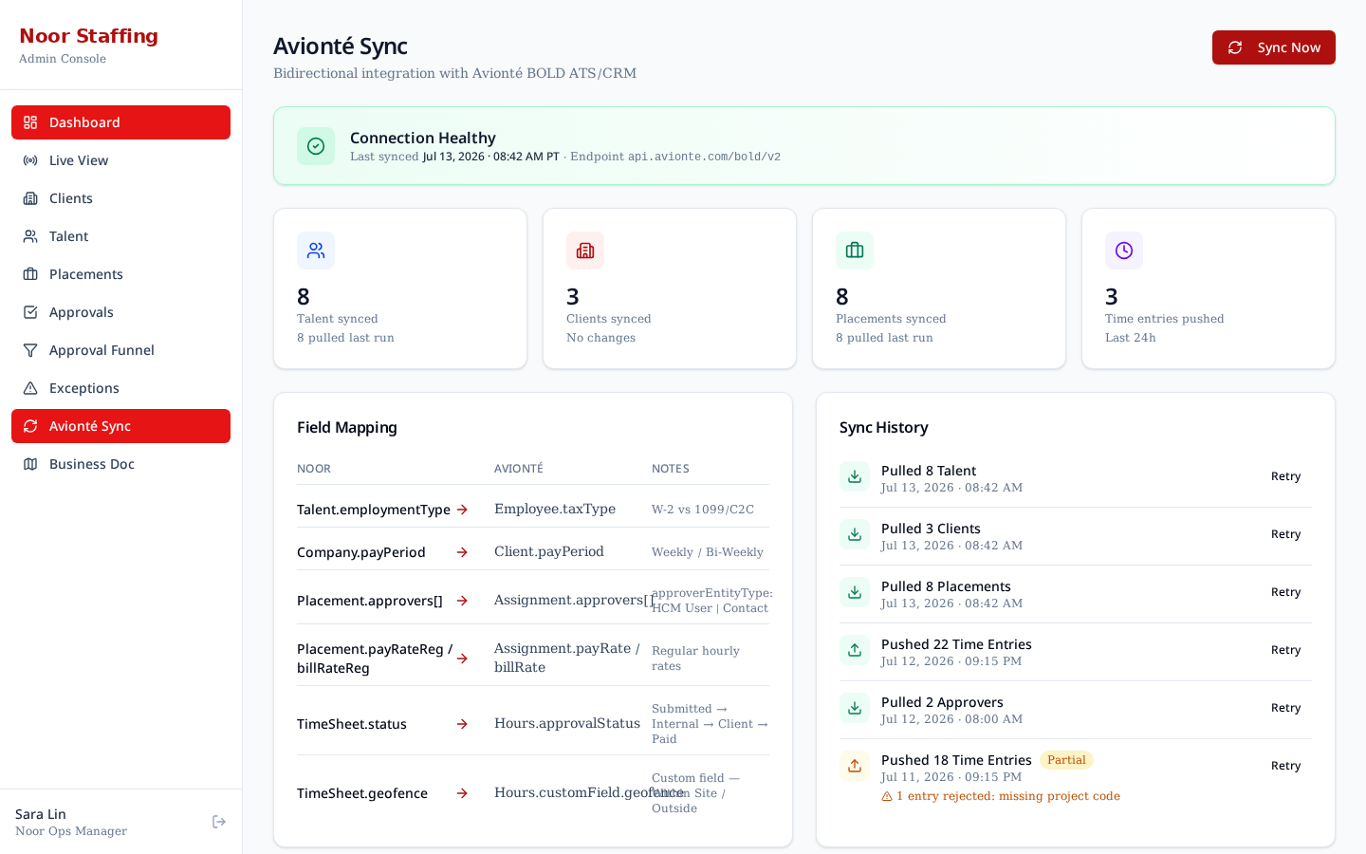The image size is (1366, 854).
Task: Click the Talent synced users icon
Action: (316, 251)
